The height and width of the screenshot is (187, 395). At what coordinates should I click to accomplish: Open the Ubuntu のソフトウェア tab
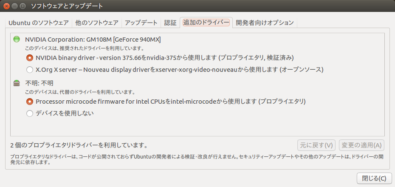tap(39, 23)
